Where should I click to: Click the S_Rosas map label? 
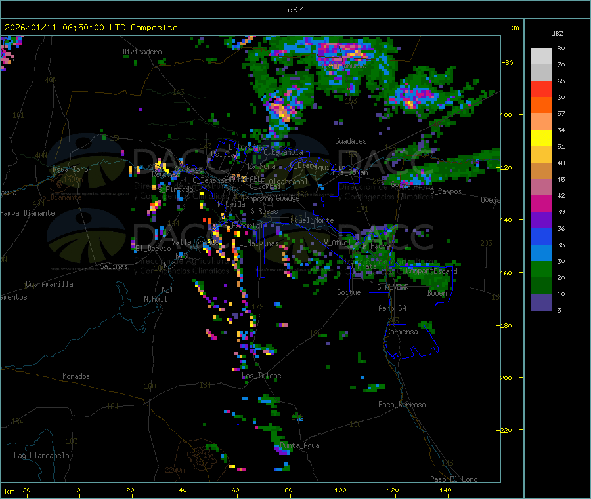(x=264, y=212)
